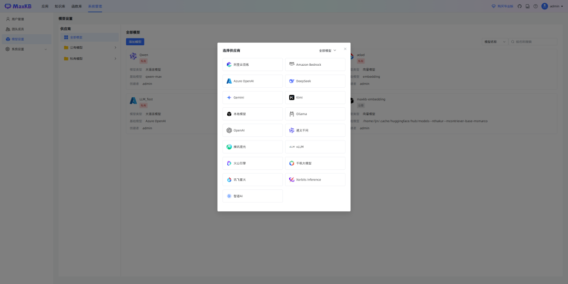Select the 讯飞星火 provider

click(x=252, y=180)
